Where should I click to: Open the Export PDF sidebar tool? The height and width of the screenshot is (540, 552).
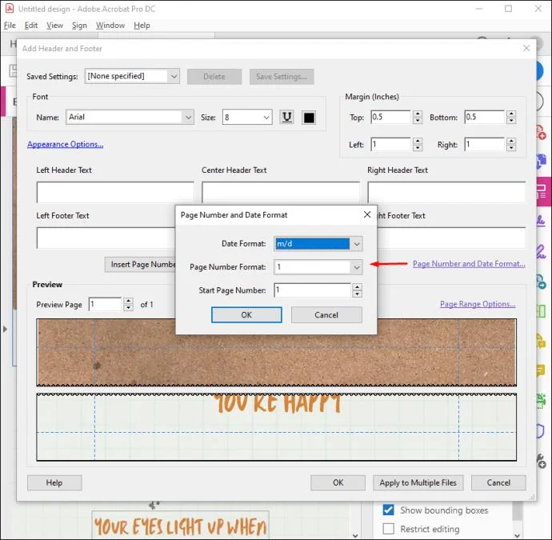[541, 282]
